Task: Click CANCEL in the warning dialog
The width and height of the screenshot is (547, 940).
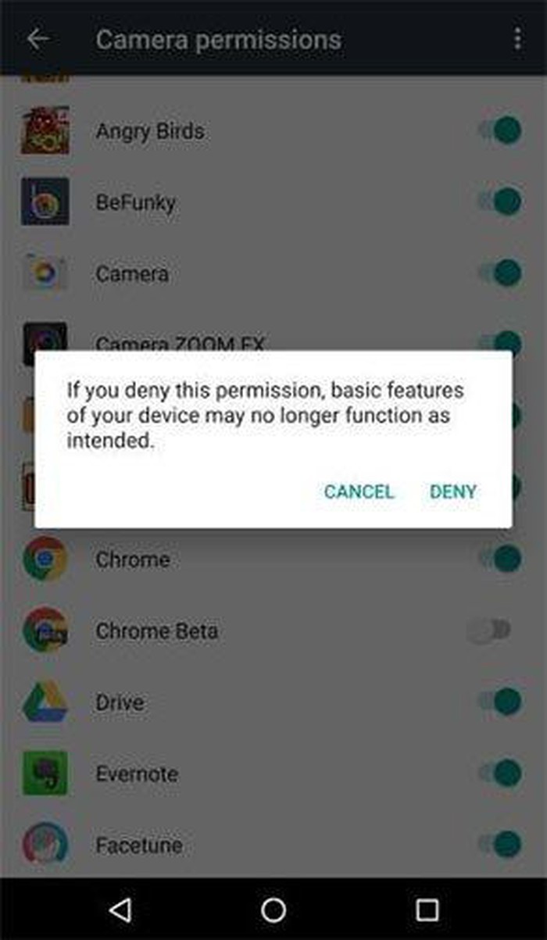Action: point(359,491)
